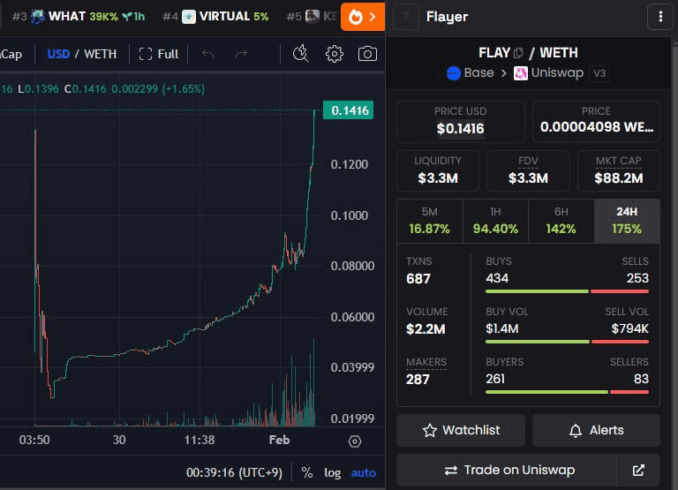Switch the chart to USD pricing

pyautogui.click(x=58, y=54)
